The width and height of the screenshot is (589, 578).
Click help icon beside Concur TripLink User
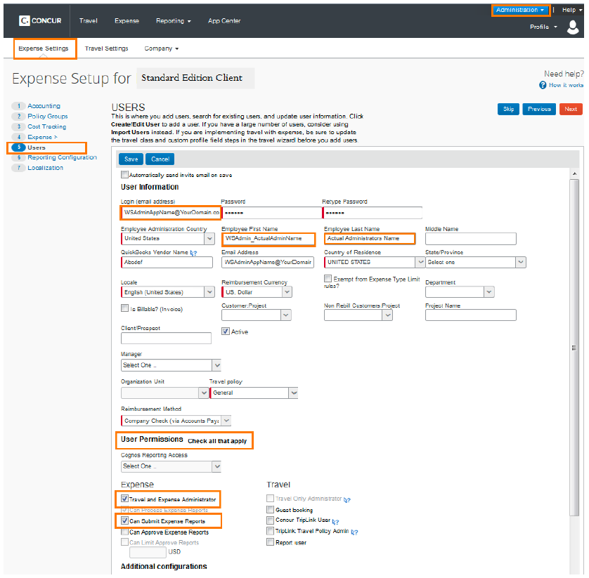coord(335,522)
